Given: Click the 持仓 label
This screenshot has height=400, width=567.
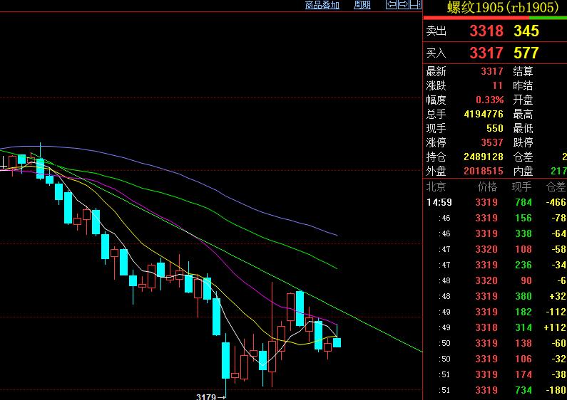Looking at the screenshot, I should 436,157.
